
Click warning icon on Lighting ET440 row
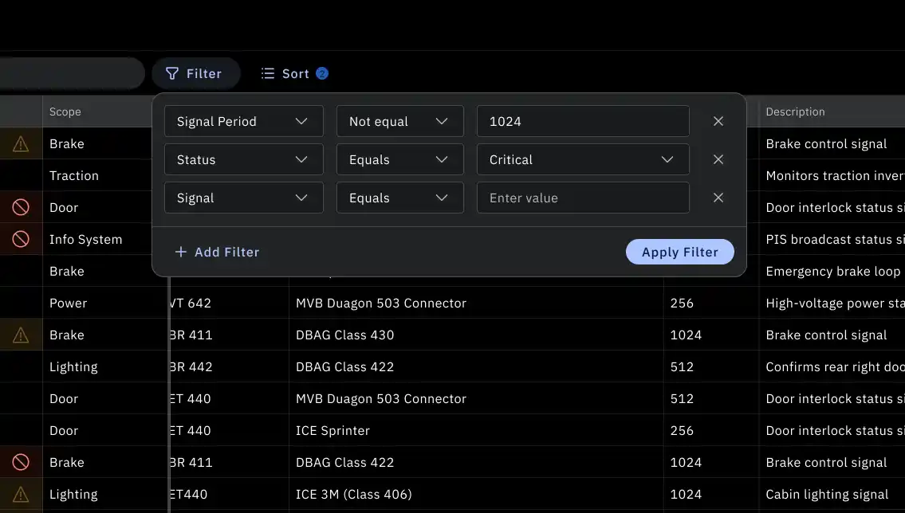(21, 494)
